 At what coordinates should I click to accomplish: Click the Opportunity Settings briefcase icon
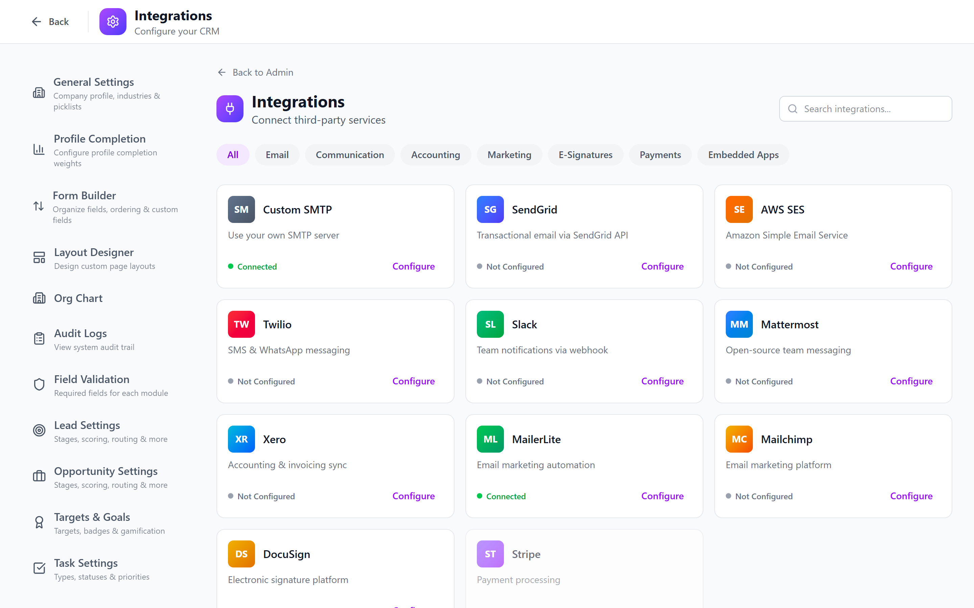[39, 476]
